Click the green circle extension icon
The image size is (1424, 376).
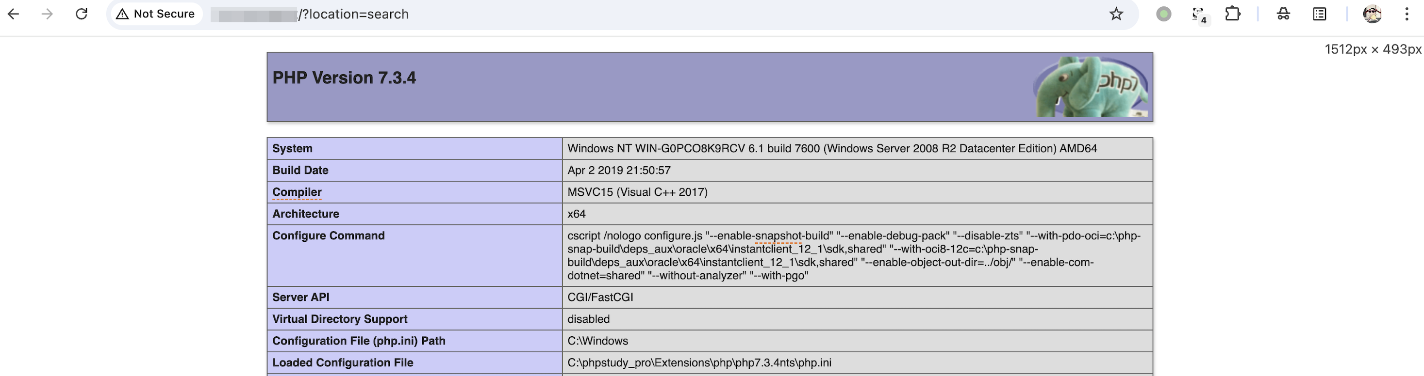[x=1164, y=14]
